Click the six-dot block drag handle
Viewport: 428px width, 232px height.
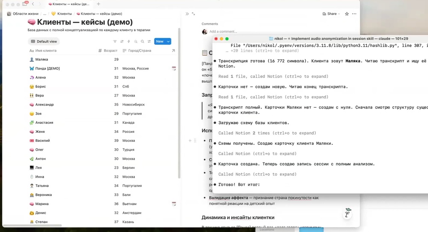(x=195, y=141)
